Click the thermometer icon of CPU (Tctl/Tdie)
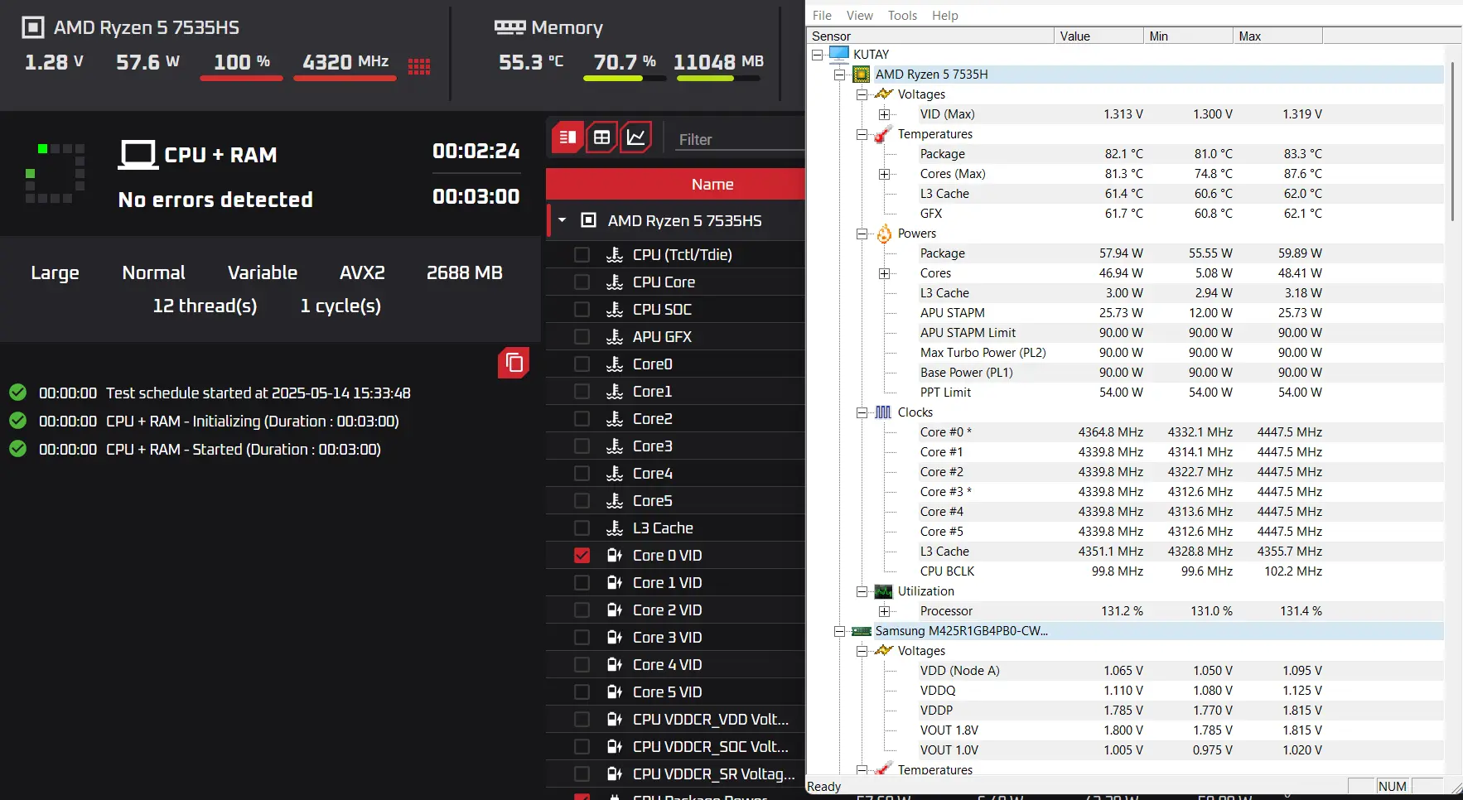Image resolution: width=1463 pixels, height=800 pixels. [615, 255]
